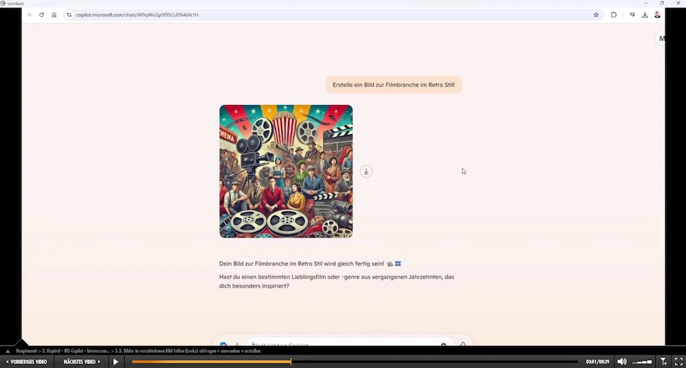The width and height of the screenshot is (686, 368).
Task: Play the course video
Action: coord(116,362)
